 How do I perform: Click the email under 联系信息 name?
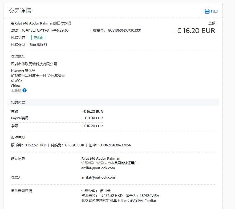click(x=98, y=168)
